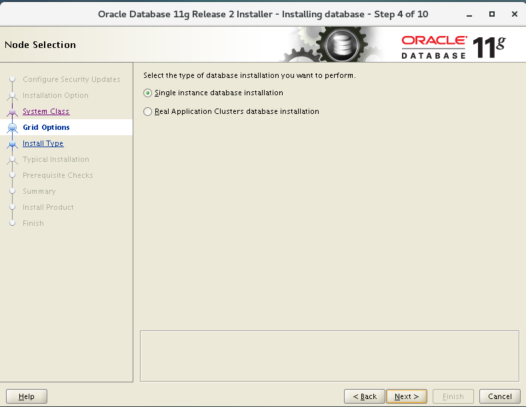Click the database gear graphic icon
The height and width of the screenshot is (407, 526).
[x=341, y=45]
